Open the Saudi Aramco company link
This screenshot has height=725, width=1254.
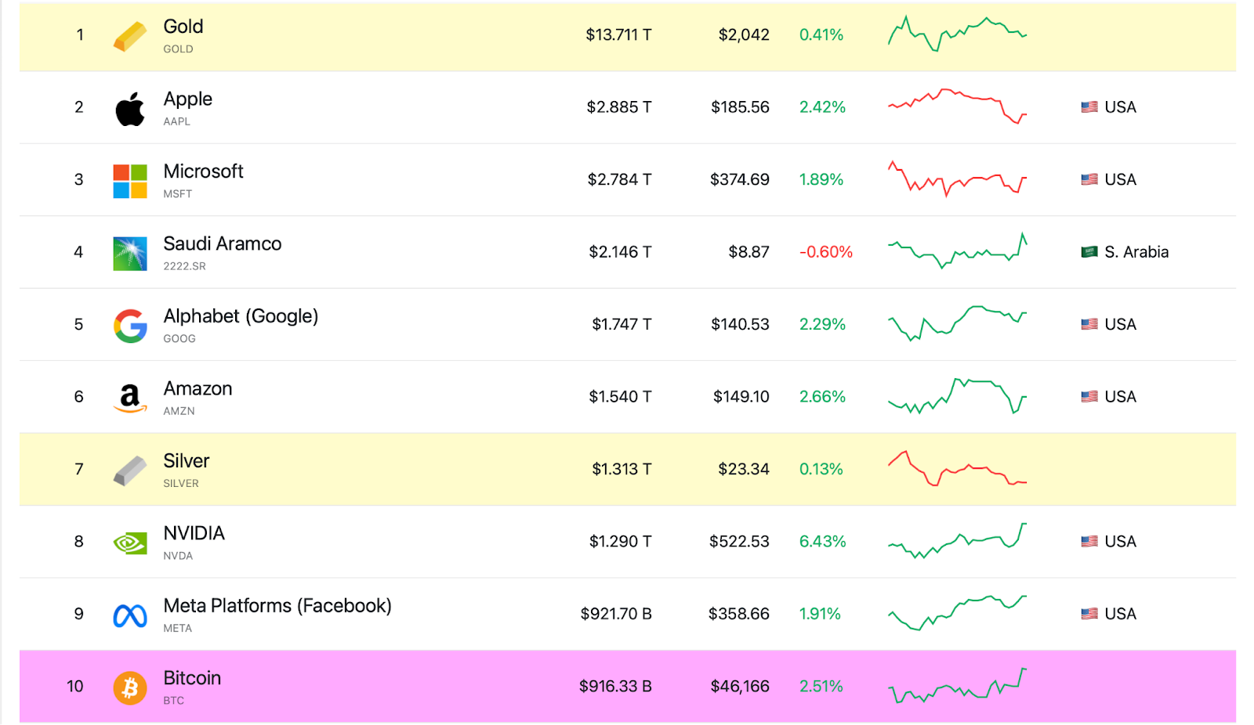coord(223,243)
